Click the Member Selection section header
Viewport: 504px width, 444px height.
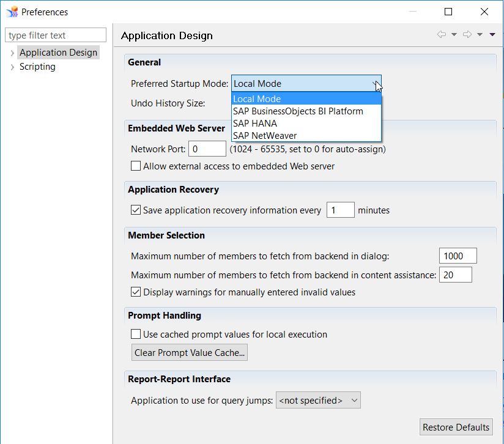166,235
